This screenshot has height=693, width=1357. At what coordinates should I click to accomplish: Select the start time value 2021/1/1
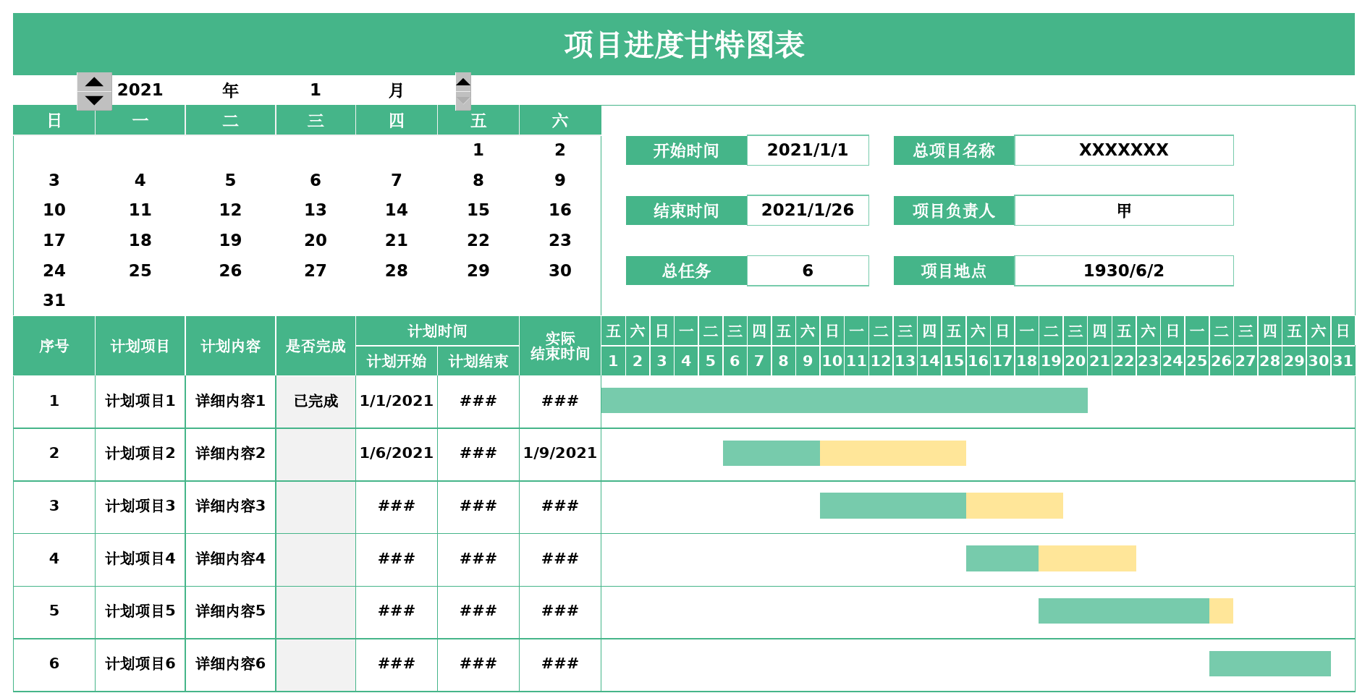tap(808, 150)
